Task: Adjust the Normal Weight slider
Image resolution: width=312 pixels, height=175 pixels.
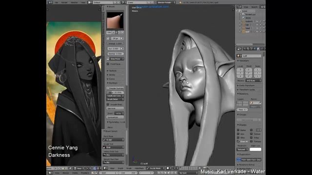Action: pos(115,54)
